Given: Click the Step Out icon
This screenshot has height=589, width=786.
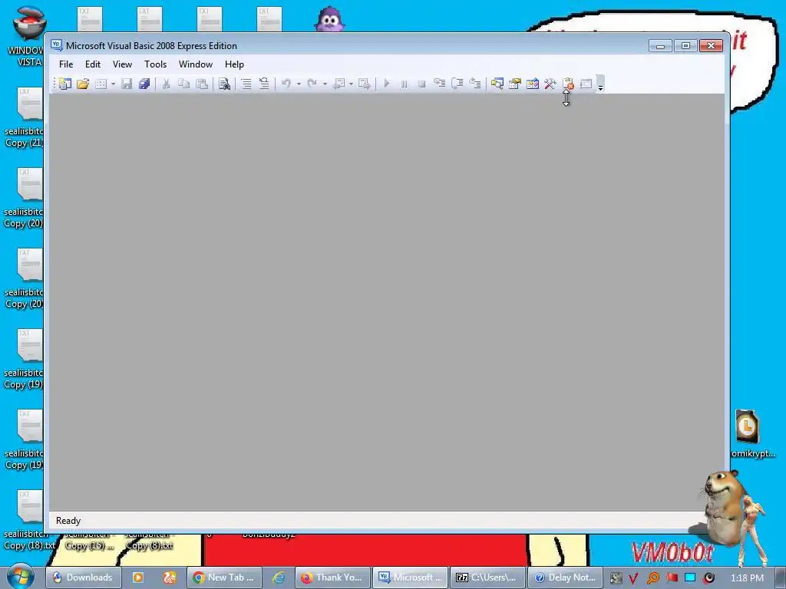Looking at the screenshot, I should (x=475, y=84).
